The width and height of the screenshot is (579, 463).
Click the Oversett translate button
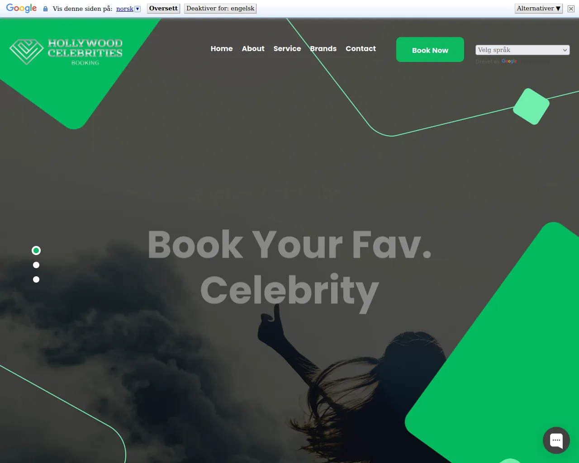pyautogui.click(x=163, y=9)
